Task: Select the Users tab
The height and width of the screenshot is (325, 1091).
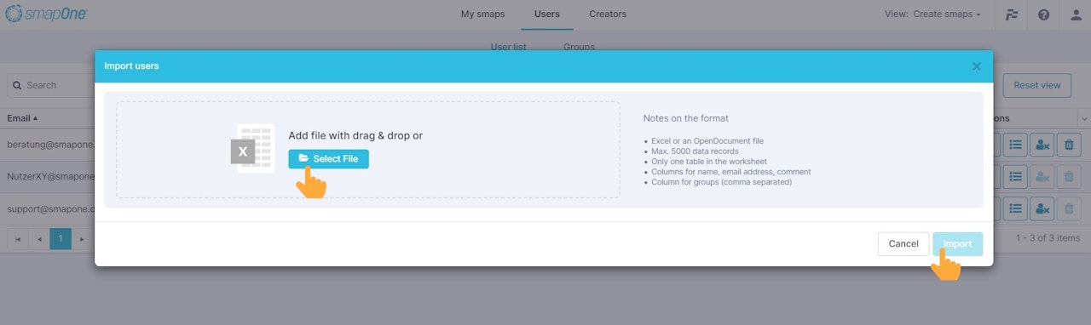Action: point(547,14)
